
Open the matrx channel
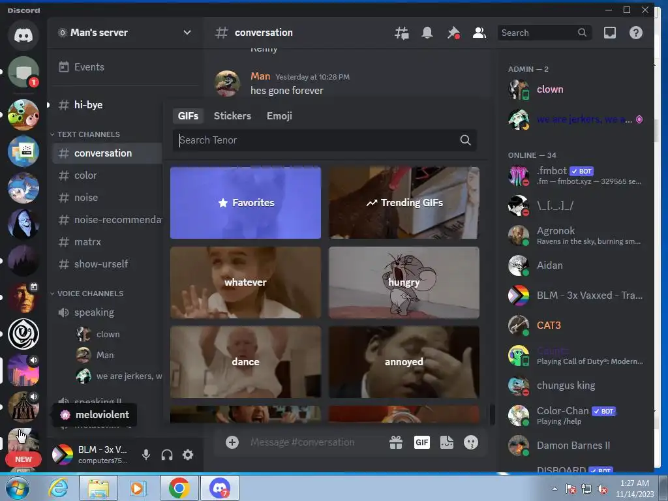108,241
